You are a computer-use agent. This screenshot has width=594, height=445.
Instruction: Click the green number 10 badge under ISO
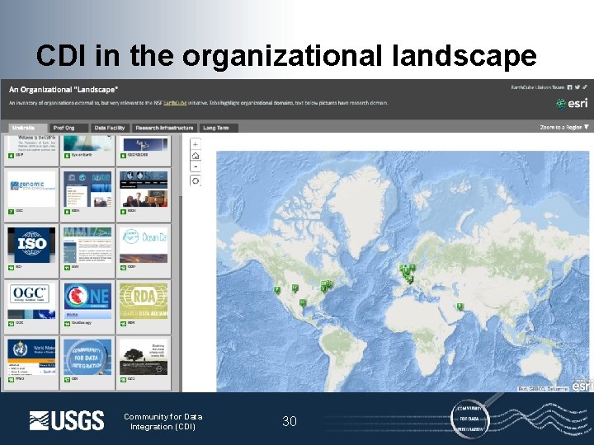[x=11, y=268]
